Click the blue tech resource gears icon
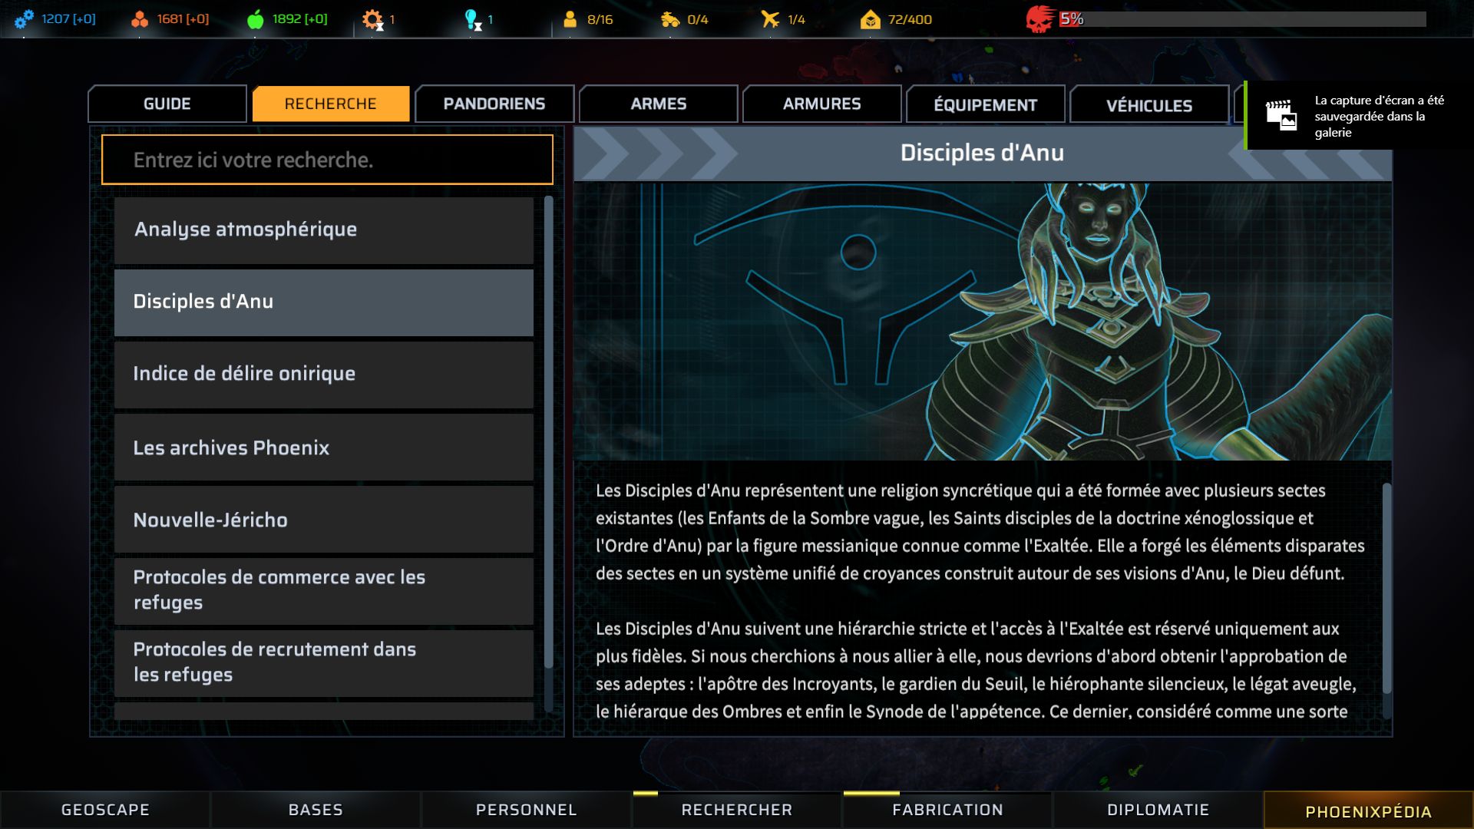 point(24,19)
